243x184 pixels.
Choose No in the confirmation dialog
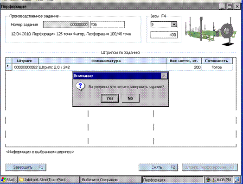[130, 98]
